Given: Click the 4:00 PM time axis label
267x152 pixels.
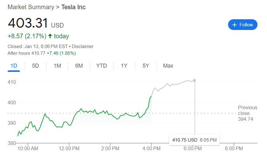Looking at the screenshot, I should click(x=151, y=149).
